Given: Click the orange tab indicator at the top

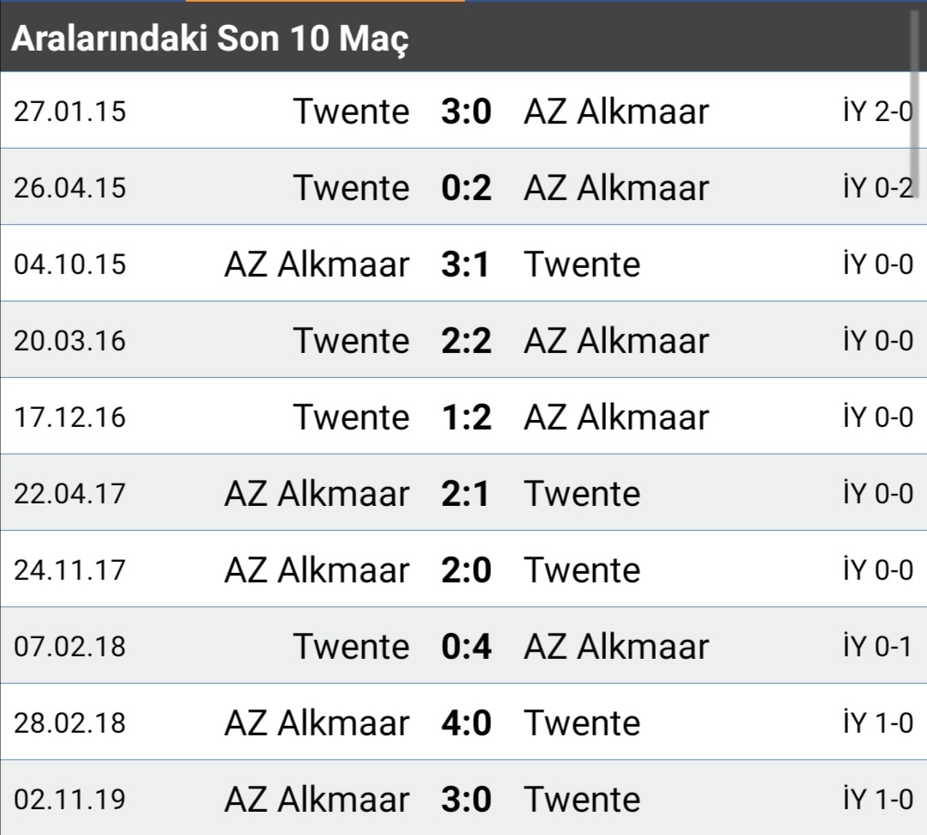Looking at the screenshot, I should [x=325, y=1].
